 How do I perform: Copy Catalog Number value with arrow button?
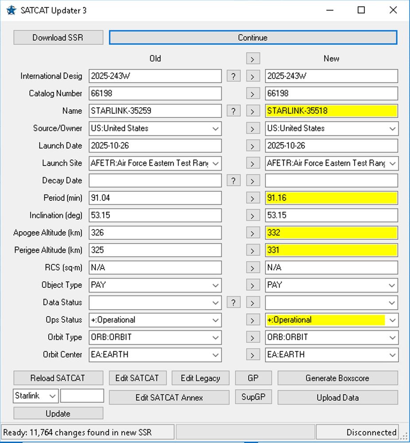tap(253, 93)
